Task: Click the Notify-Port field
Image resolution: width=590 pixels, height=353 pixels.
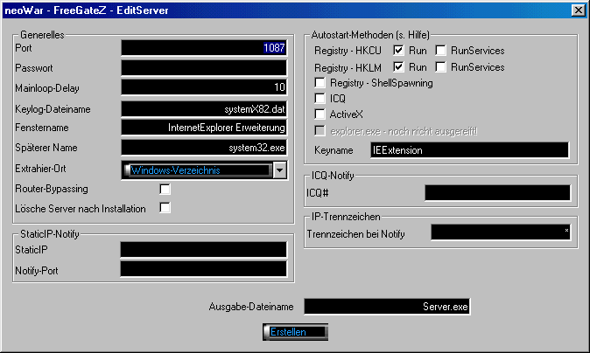Action: point(203,270)
